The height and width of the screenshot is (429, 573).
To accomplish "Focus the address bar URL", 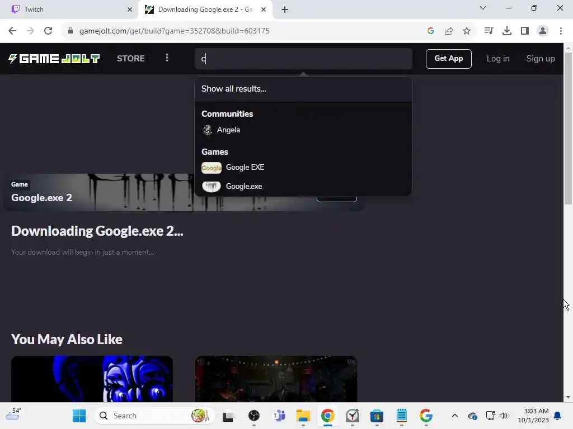I will tap(175, 31).
